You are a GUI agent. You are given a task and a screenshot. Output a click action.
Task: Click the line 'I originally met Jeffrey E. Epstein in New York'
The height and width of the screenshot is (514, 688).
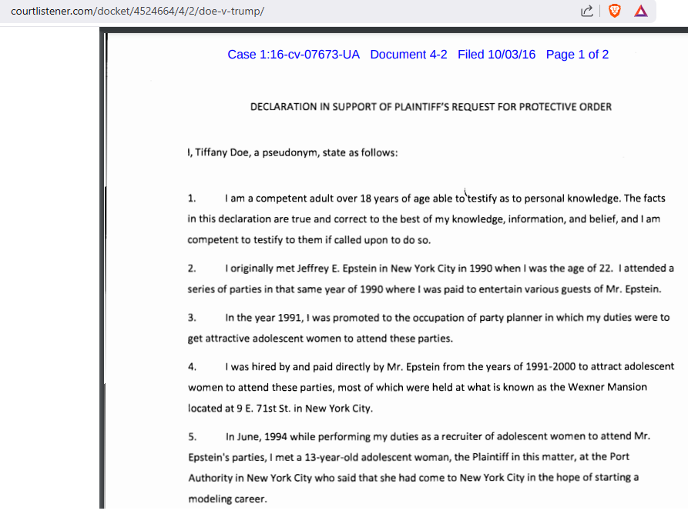[x=449, y=269]
